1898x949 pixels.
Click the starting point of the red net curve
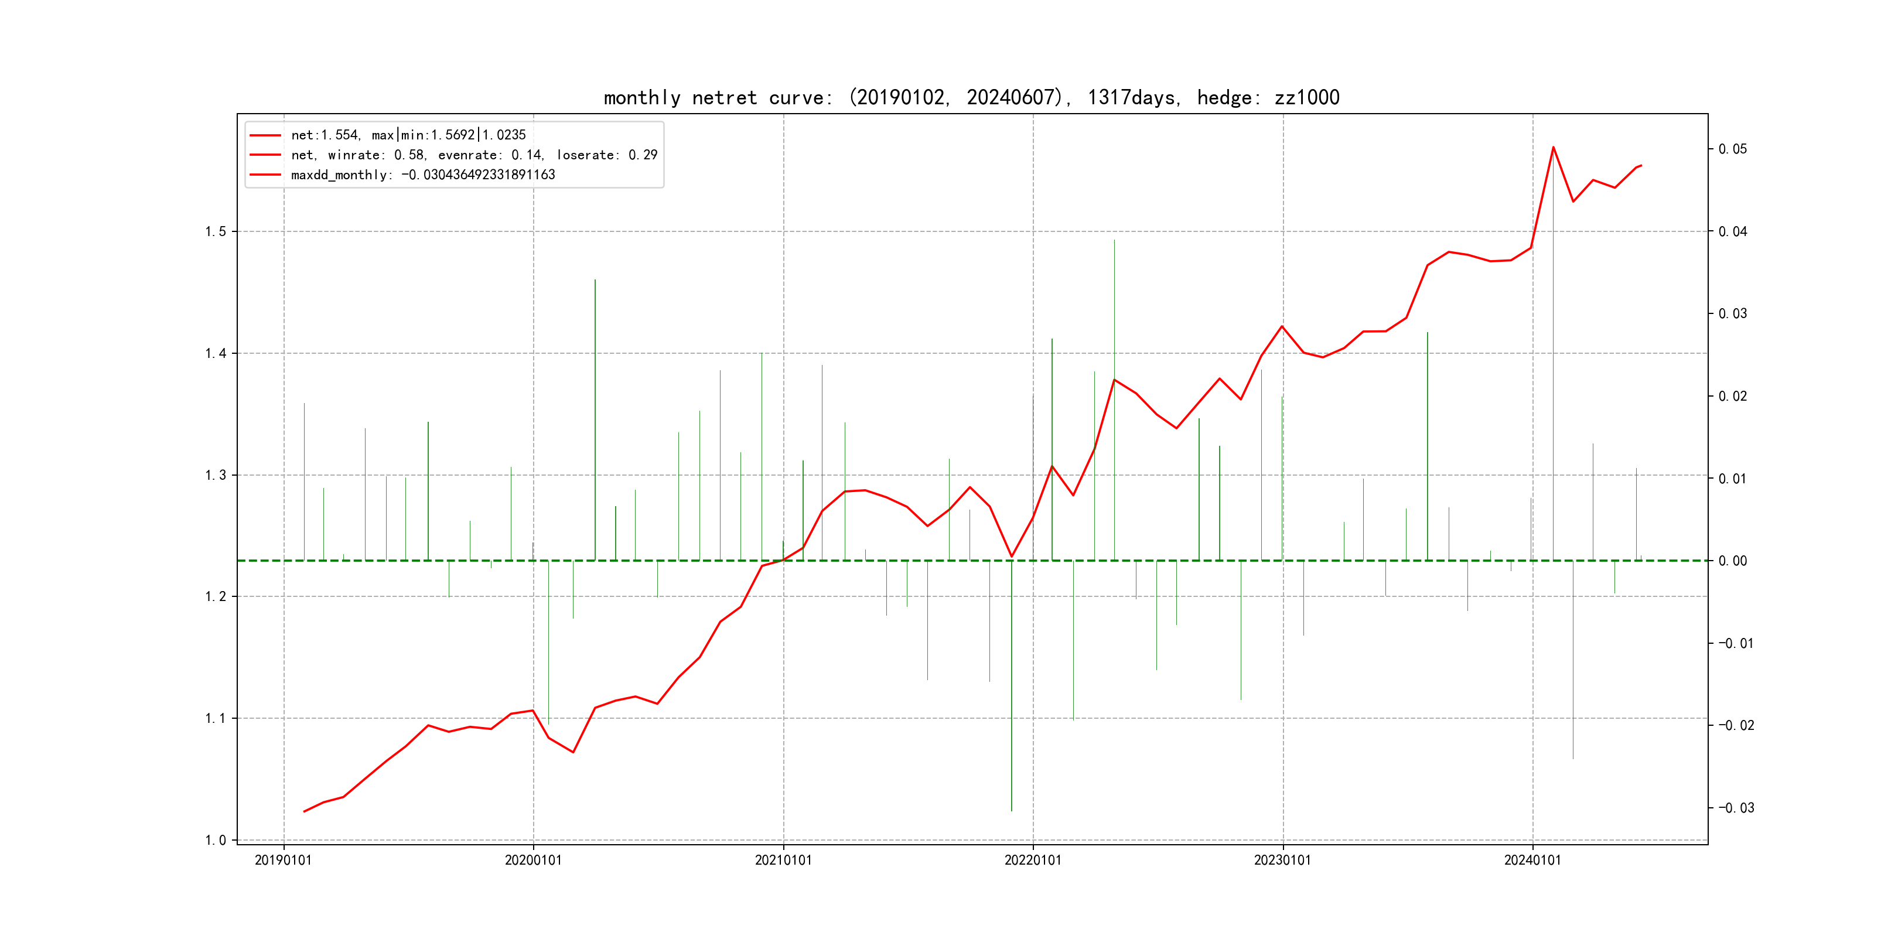tap(304, 811)
